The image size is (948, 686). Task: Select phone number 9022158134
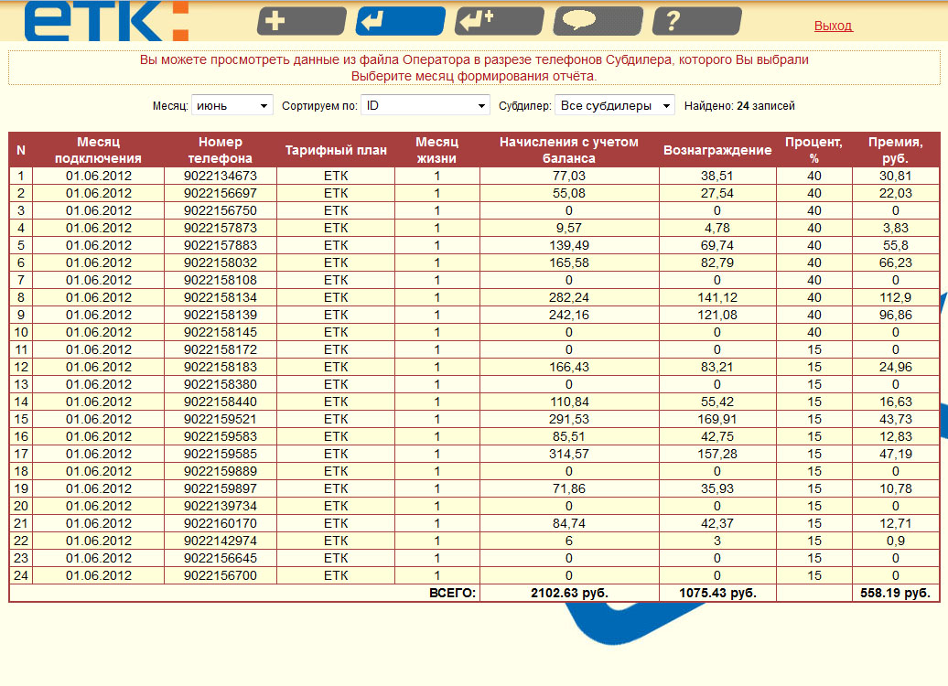click(220, 297)
